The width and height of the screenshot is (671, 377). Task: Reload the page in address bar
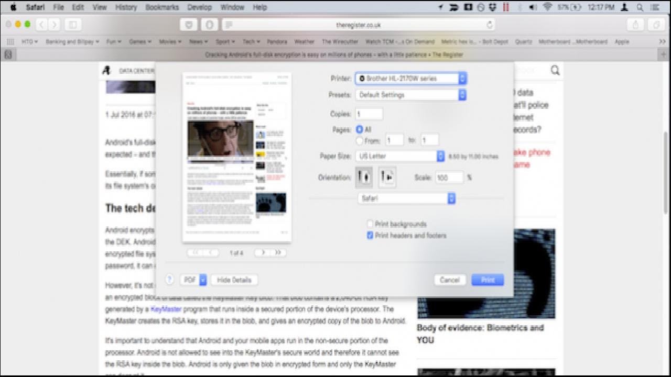pyautogui.click(x=490, y=25)
